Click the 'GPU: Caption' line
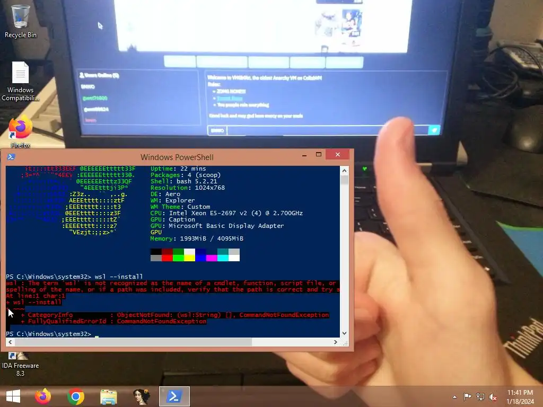Screen dimensions: 543x407 (173, 219)
